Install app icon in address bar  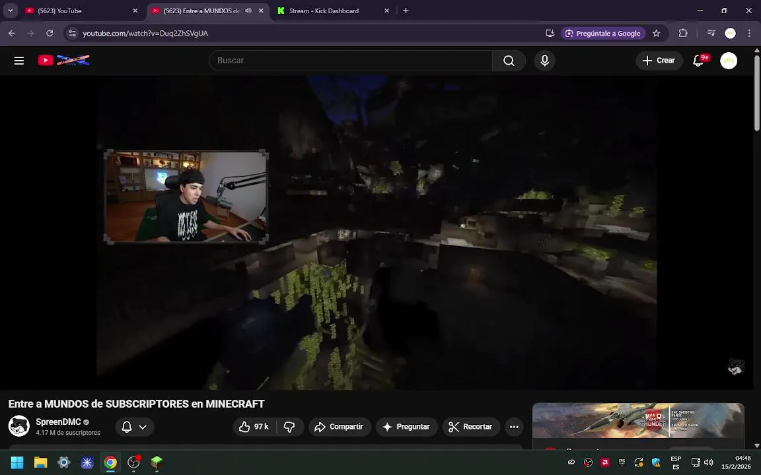tap(550, 34)
